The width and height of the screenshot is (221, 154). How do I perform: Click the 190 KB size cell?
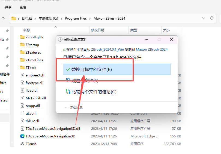[175, 121]
